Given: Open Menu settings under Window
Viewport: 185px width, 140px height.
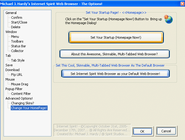Looking at the screenshot, I should (x=15, y=37).
